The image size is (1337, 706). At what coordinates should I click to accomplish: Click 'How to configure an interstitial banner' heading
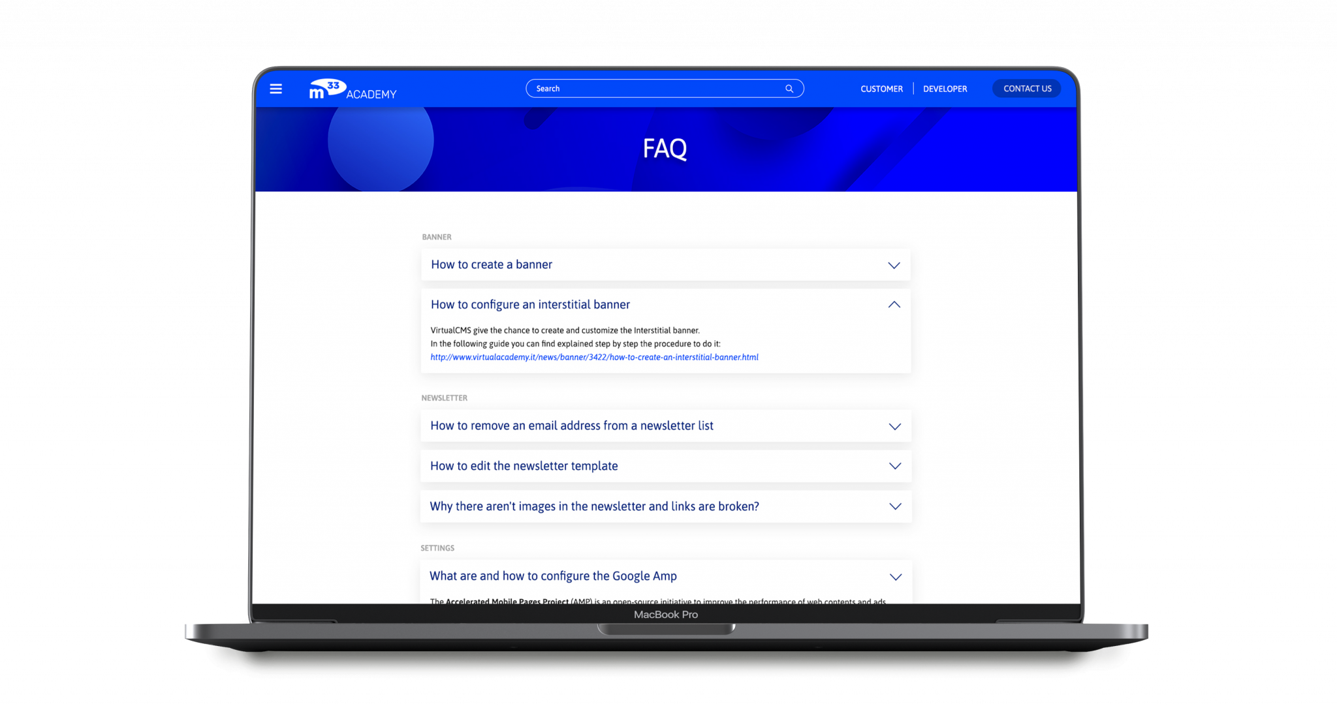[x=530, y=305]
